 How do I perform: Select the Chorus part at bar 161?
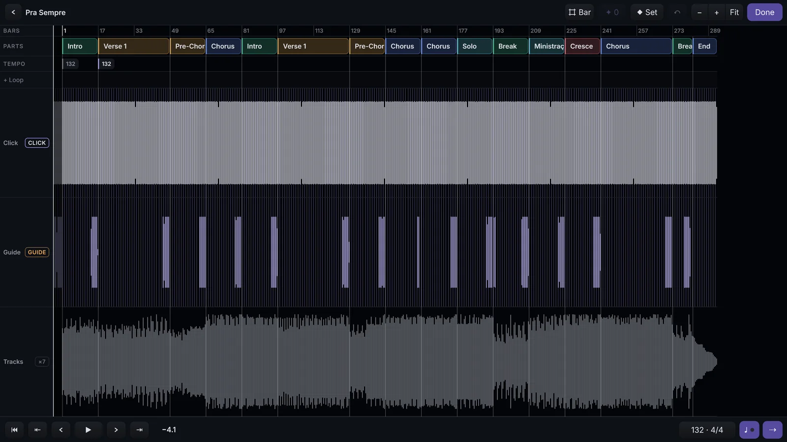click(x=439, y=46)
